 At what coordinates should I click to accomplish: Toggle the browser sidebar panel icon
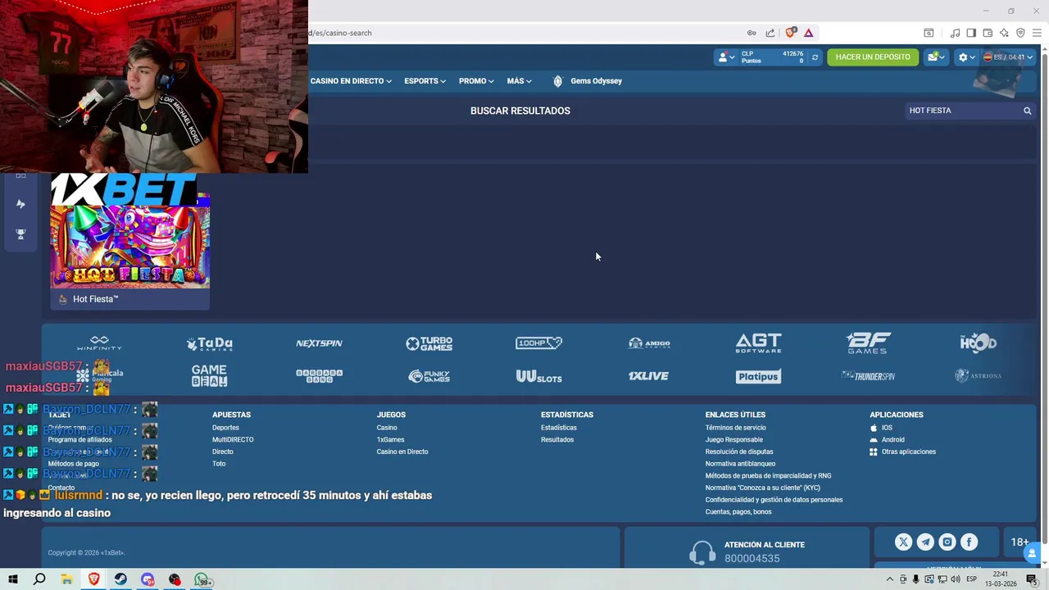click(x=971, y=33)
